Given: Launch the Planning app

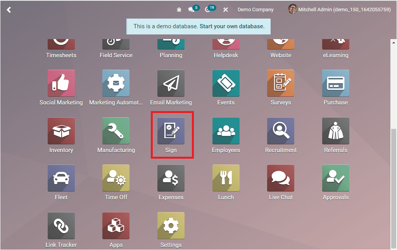Looking at the screenshot, I should pos(171,44).
